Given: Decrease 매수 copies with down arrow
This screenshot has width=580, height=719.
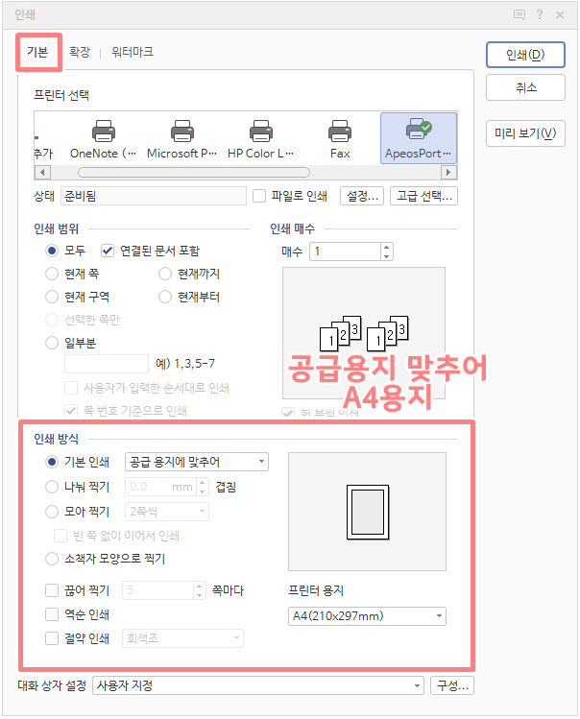Looking at the screenshot, I should click(387, 256).
